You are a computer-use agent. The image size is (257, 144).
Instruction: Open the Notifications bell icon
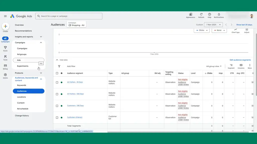[x=219, y=14]
